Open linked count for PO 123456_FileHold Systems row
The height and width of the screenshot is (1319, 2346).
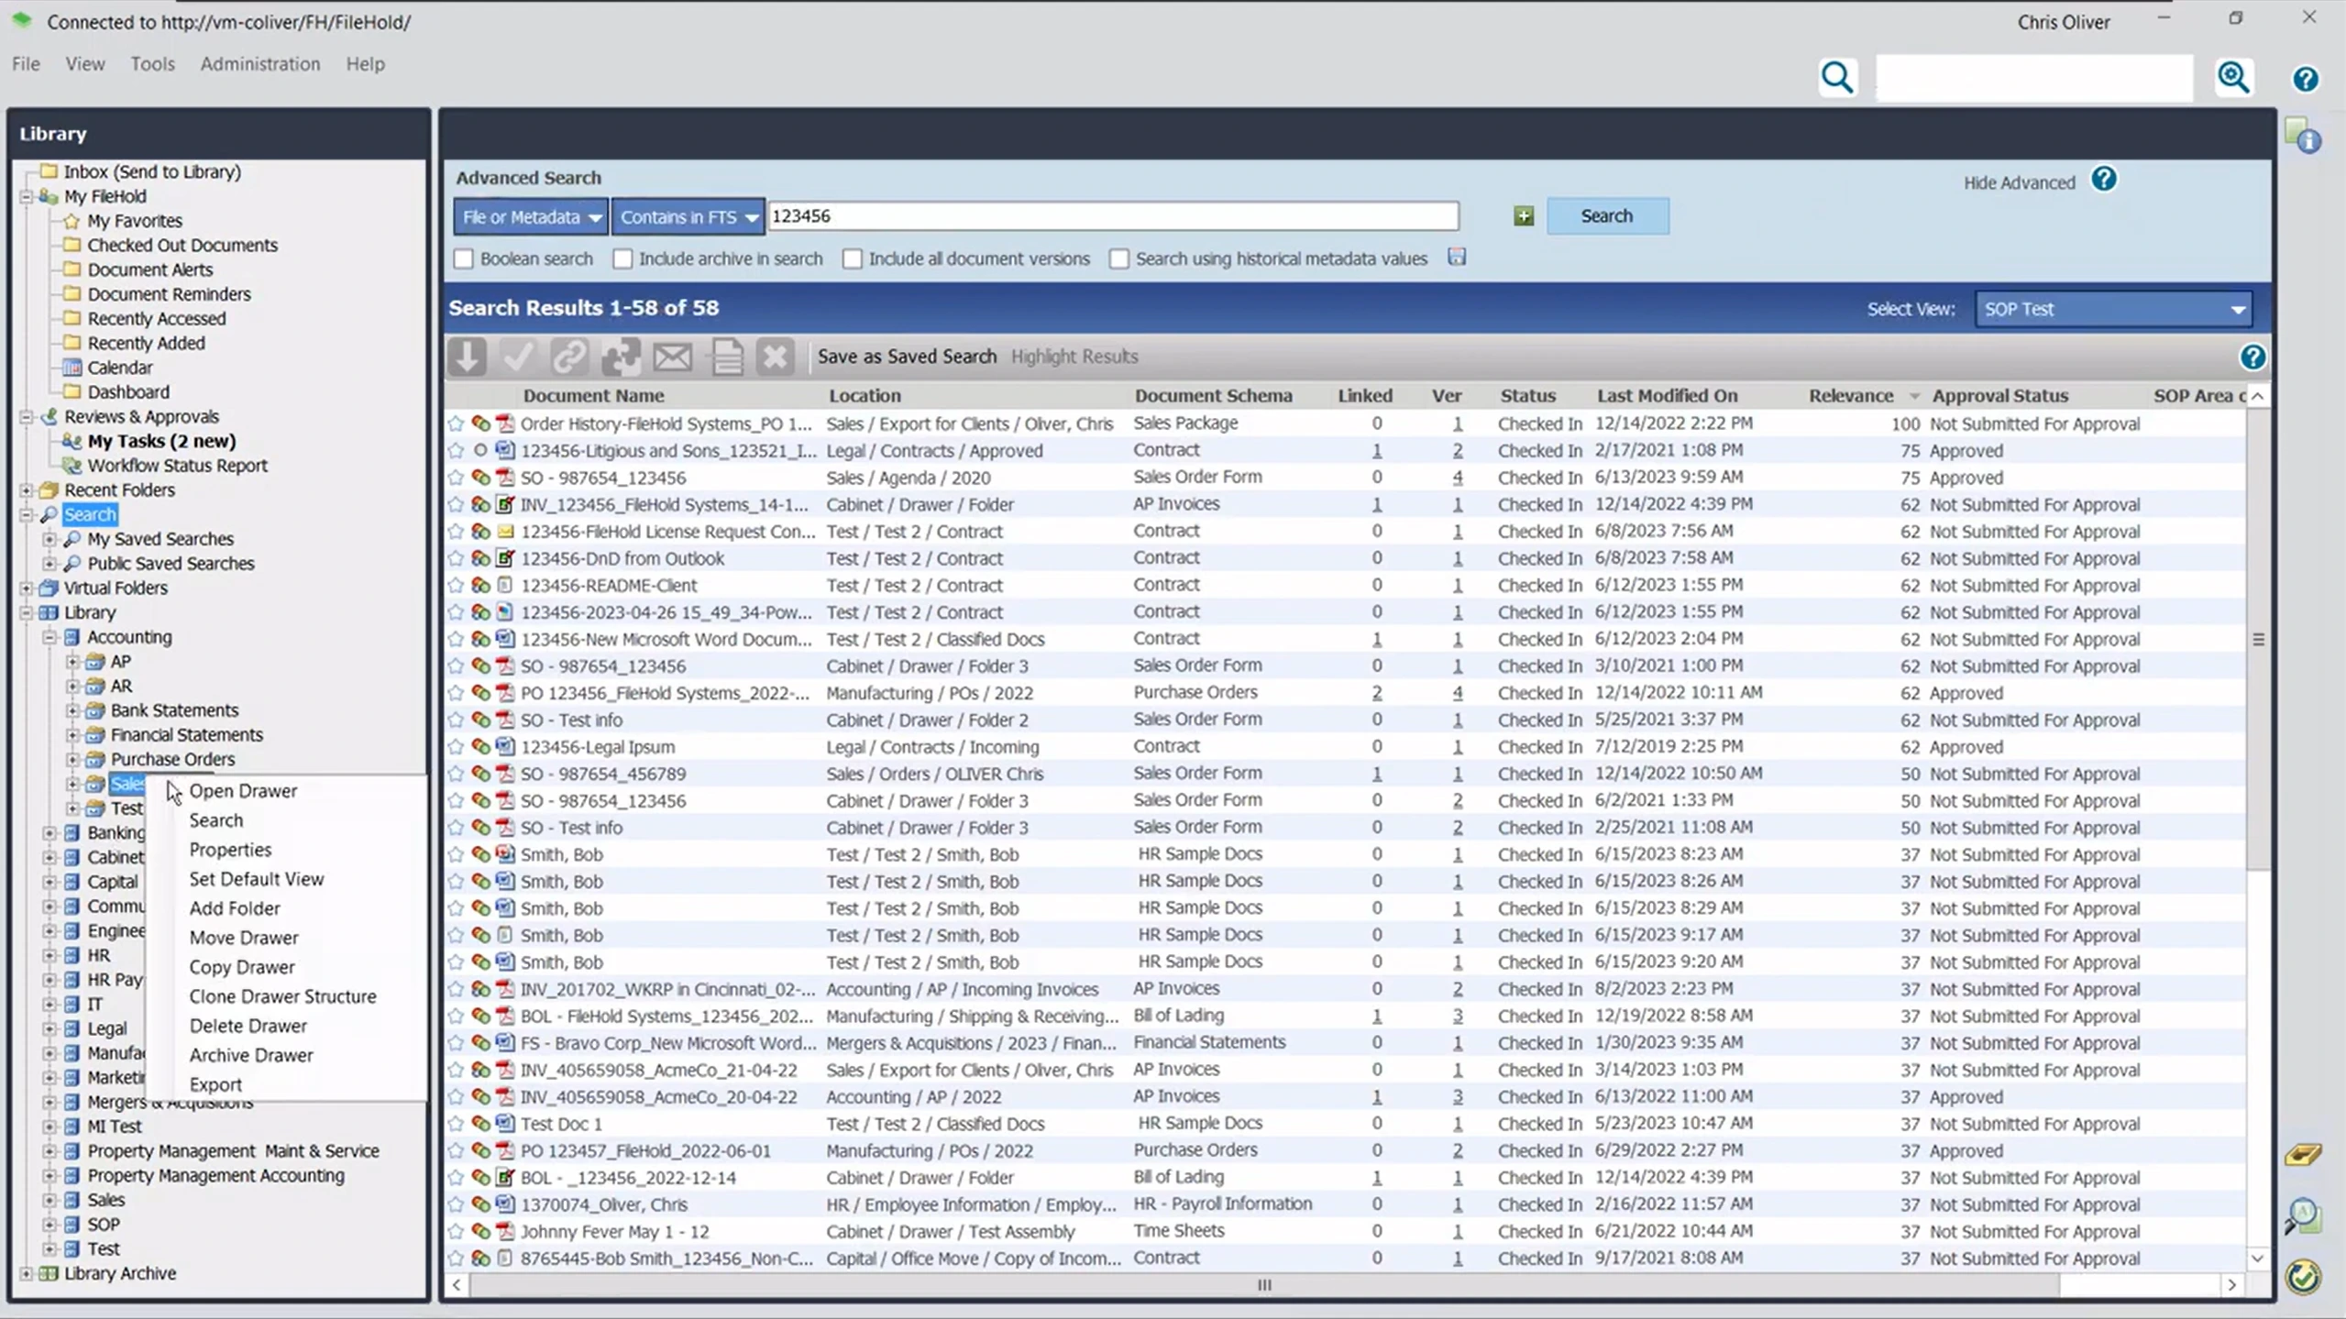1376,694
